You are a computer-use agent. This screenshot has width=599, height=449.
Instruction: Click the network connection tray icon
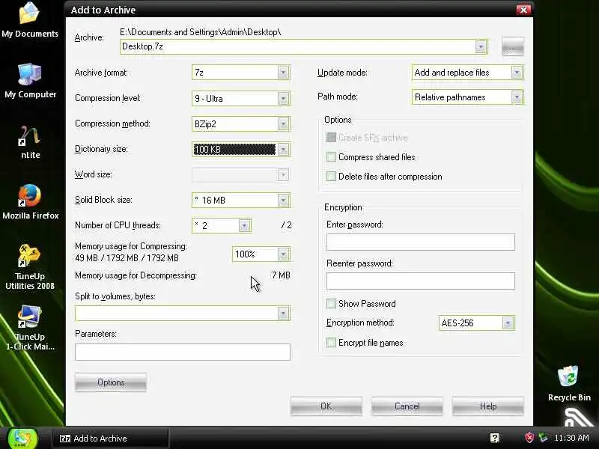(543, 438)
